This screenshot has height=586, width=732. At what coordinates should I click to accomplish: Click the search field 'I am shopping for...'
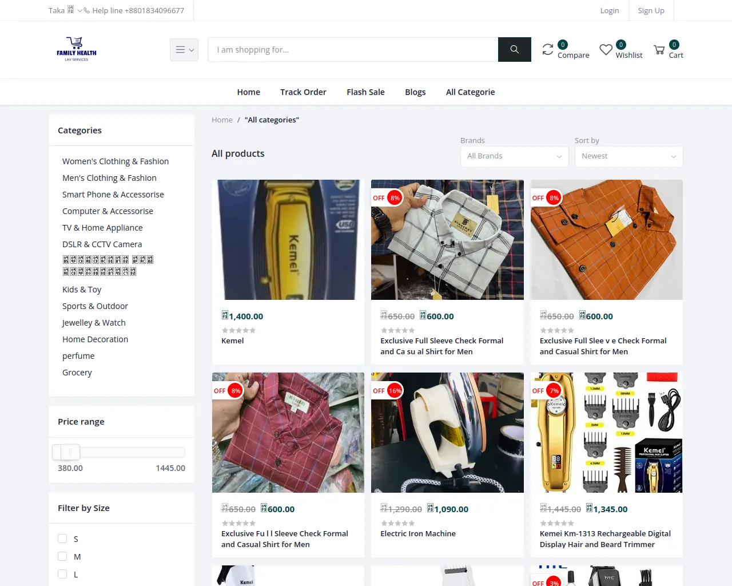click(353, 50)
